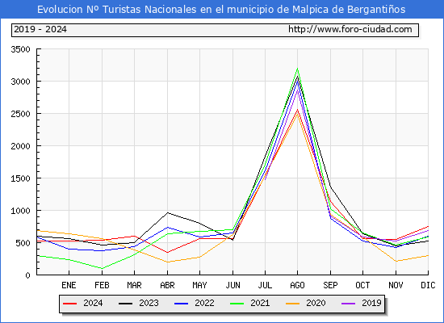Select the 2024 legend label
The height and width of the screenshot is (323, 444).
pyautogui.click(x=93, y=303)
